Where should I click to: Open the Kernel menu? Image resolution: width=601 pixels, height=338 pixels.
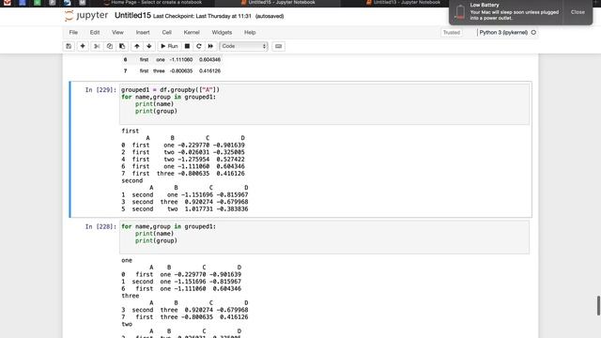click(x=192, y=33)
